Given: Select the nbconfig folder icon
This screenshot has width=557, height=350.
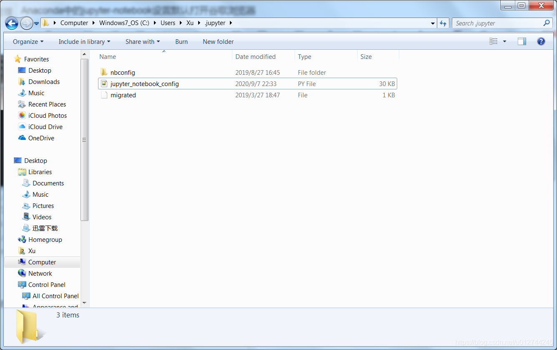Looking at the screenshot, I should tap(104, 72).
